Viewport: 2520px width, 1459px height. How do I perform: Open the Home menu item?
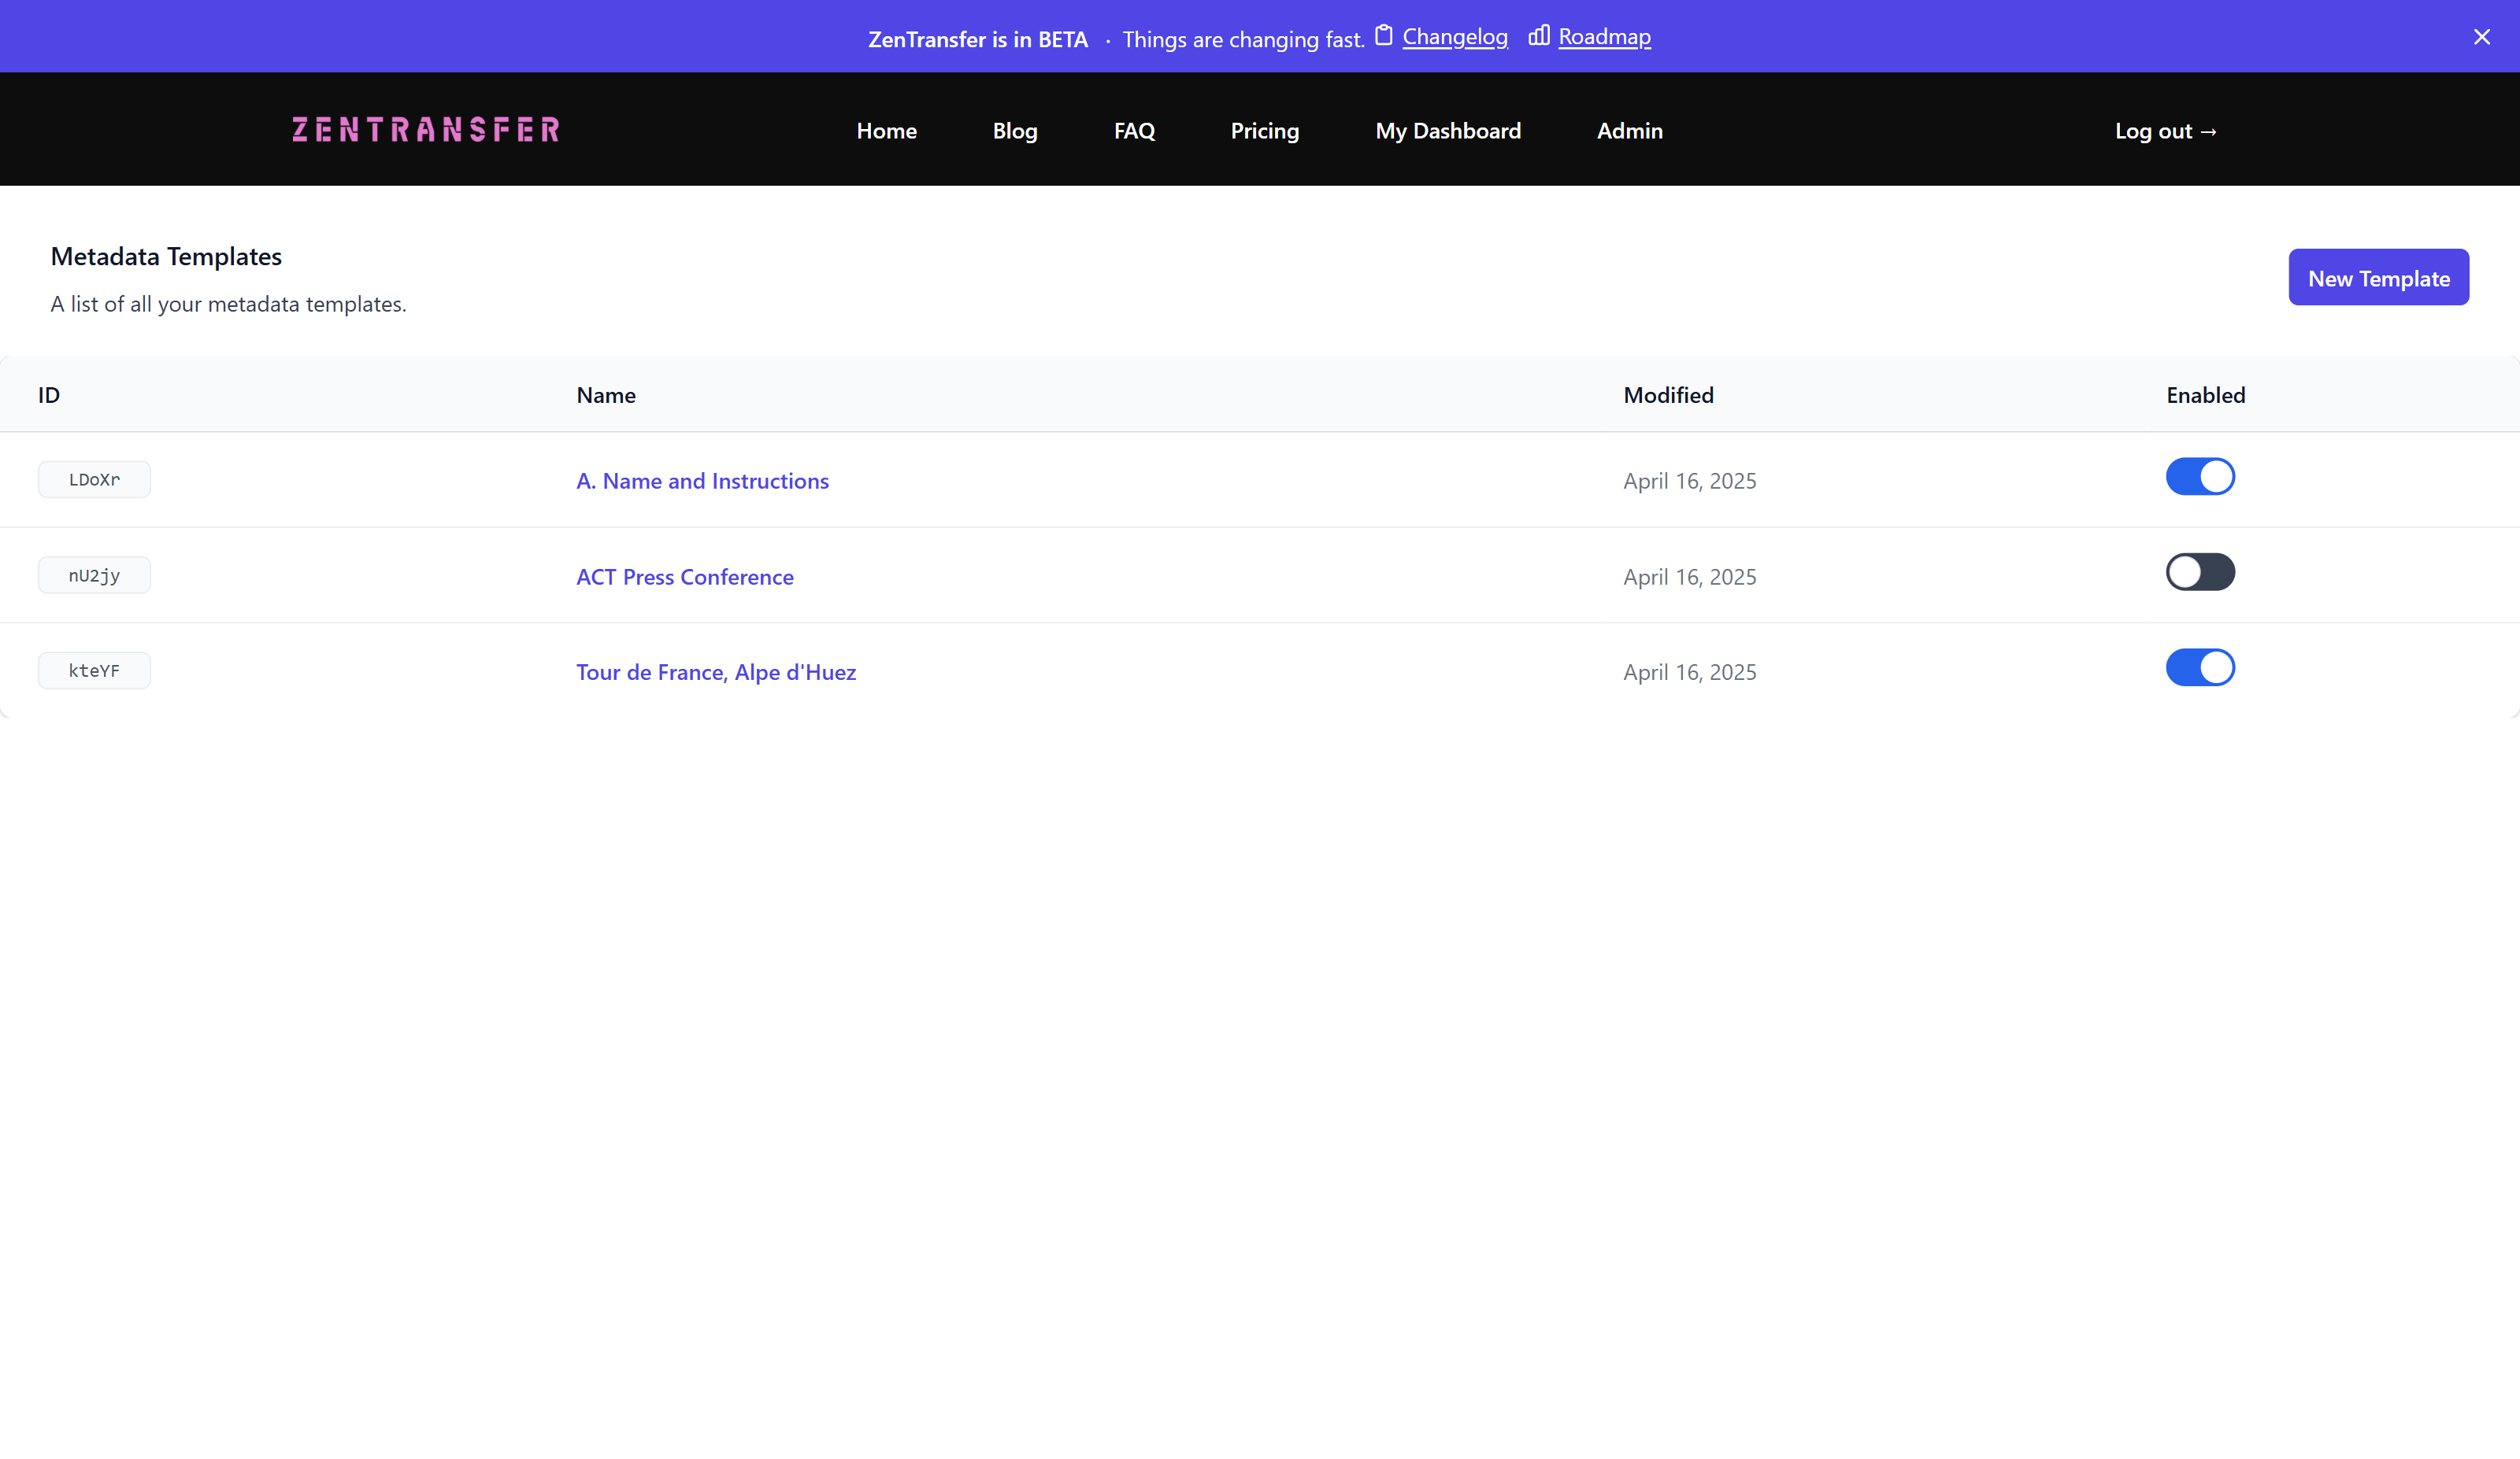tap(886, 131)
